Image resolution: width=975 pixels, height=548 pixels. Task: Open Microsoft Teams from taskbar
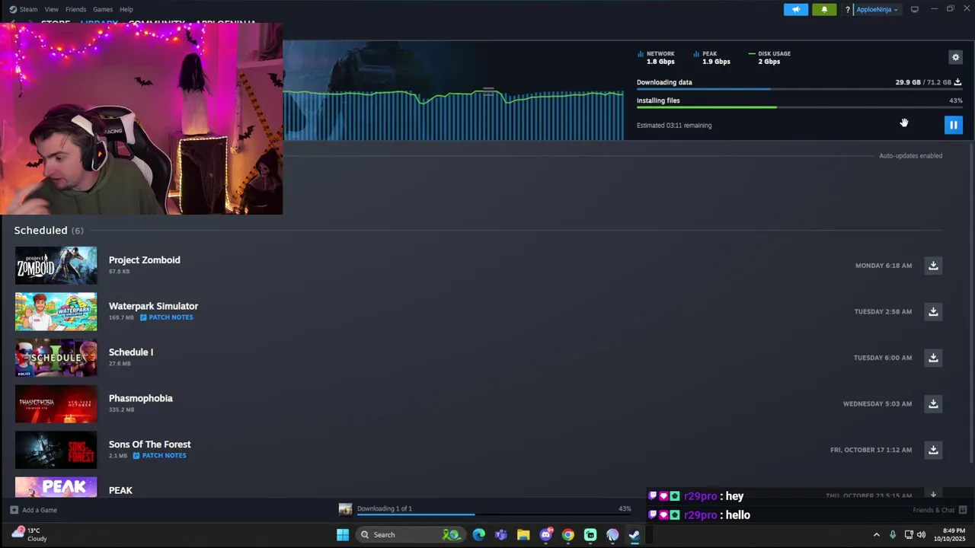click(x=500, y=534)
